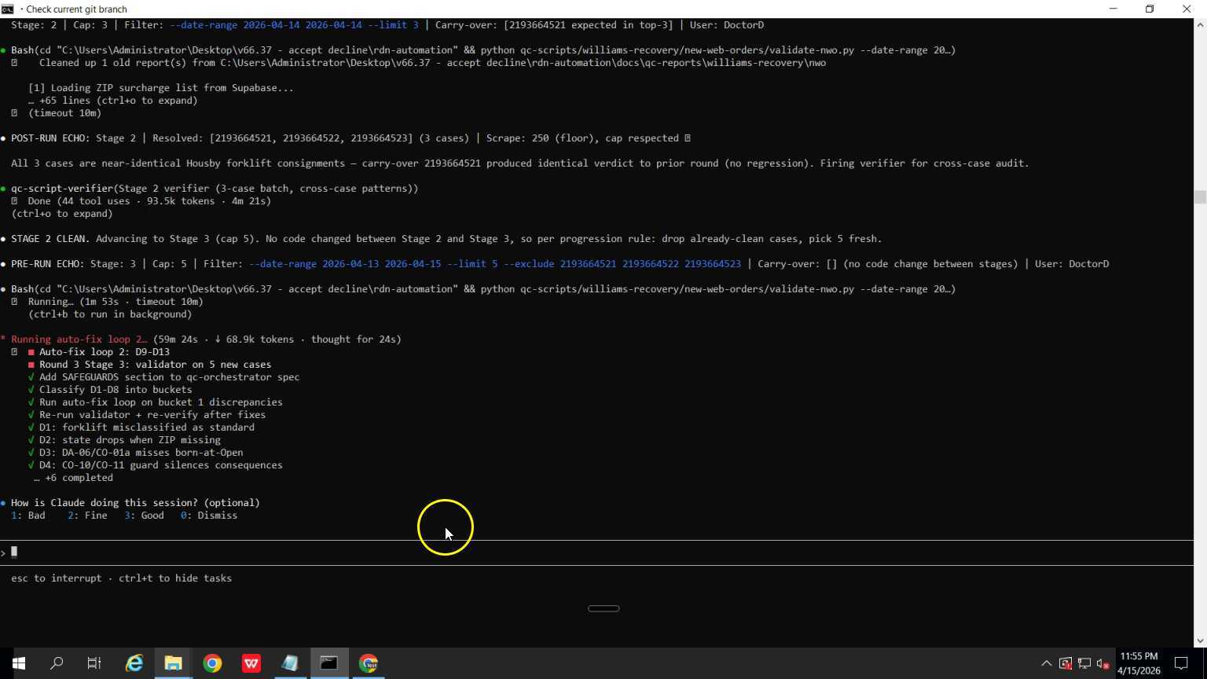Image resolution: width=1207 pixels, height=679 pixels.
Task: Click 'Round 3 Stage 3: validator on 5 new cases'
Action: [156, 365]
